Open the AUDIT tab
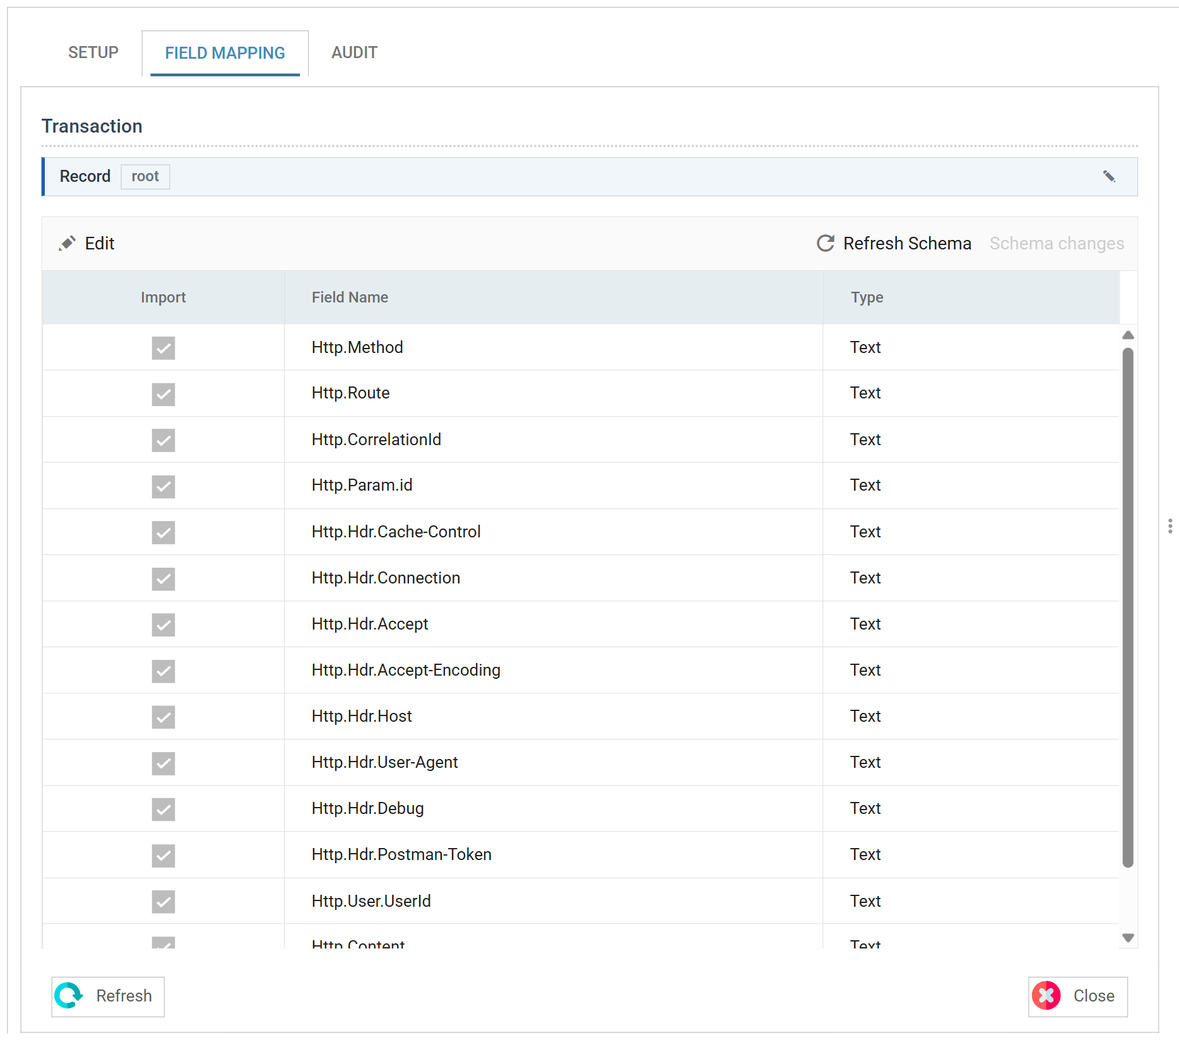The image size is (1179, 1052). click(x=355, y=52)
